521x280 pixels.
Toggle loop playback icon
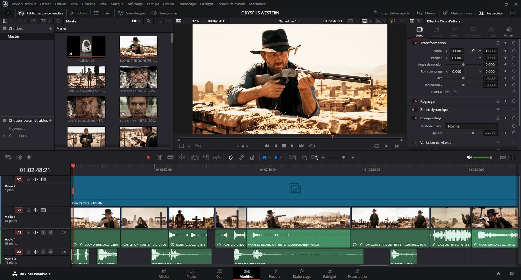312,146
